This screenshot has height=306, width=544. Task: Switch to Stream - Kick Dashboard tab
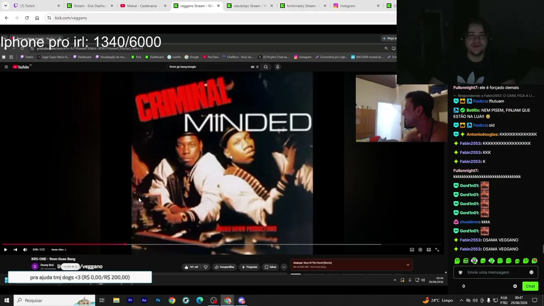click(91, 6)
